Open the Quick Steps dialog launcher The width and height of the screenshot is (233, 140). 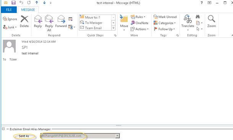click(x=115, y=35)
